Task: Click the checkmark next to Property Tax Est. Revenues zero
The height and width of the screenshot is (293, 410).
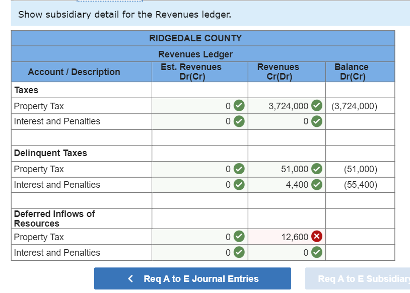Action: (x=239, y=106)
